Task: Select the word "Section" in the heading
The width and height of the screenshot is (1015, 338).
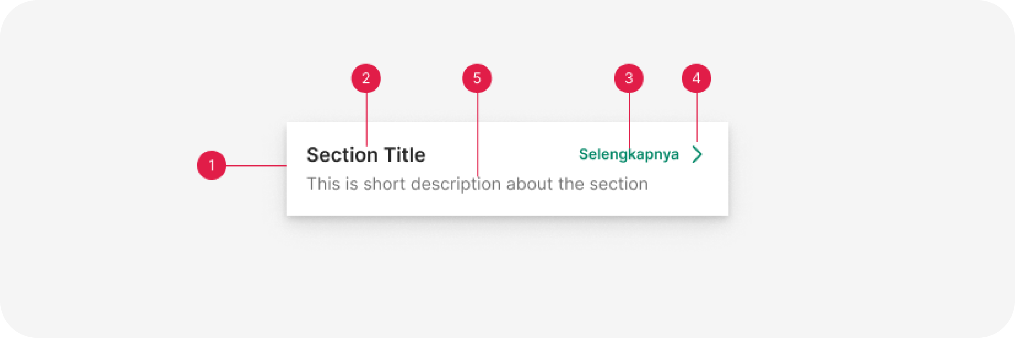Action: point(342,155)
